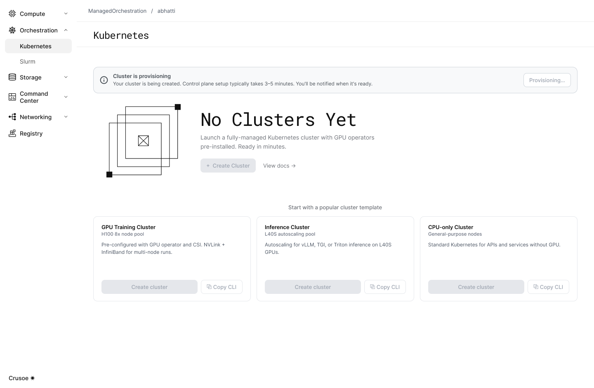Create cluster from Inference Cluster template

[x=313, y=287]
